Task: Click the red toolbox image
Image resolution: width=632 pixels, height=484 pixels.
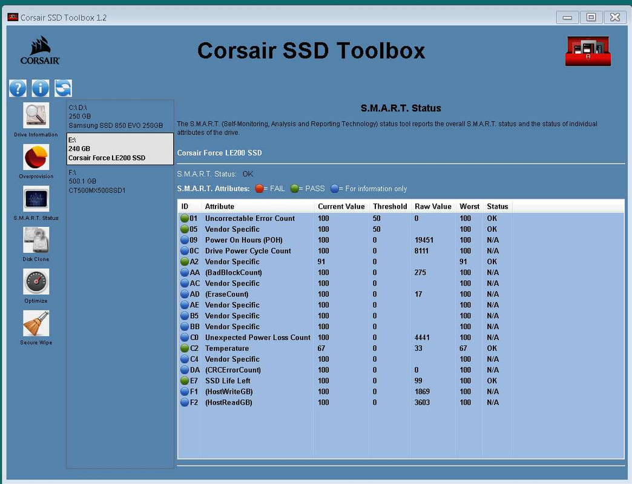Action: tap(588, 51)
